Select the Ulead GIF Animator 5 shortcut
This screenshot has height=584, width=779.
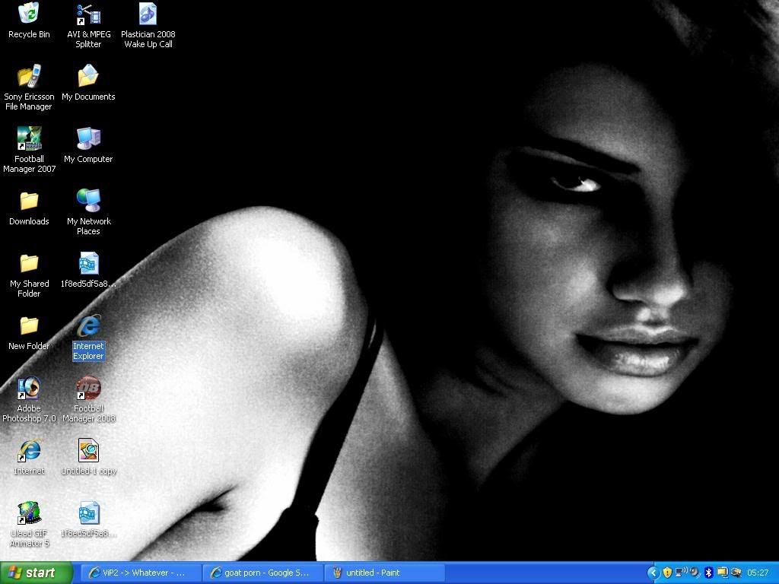(x=29, y=525)
